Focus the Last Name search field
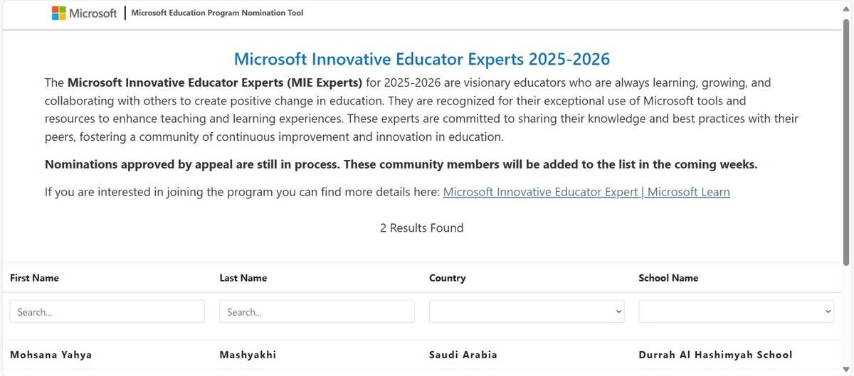 tap(317, 311)
